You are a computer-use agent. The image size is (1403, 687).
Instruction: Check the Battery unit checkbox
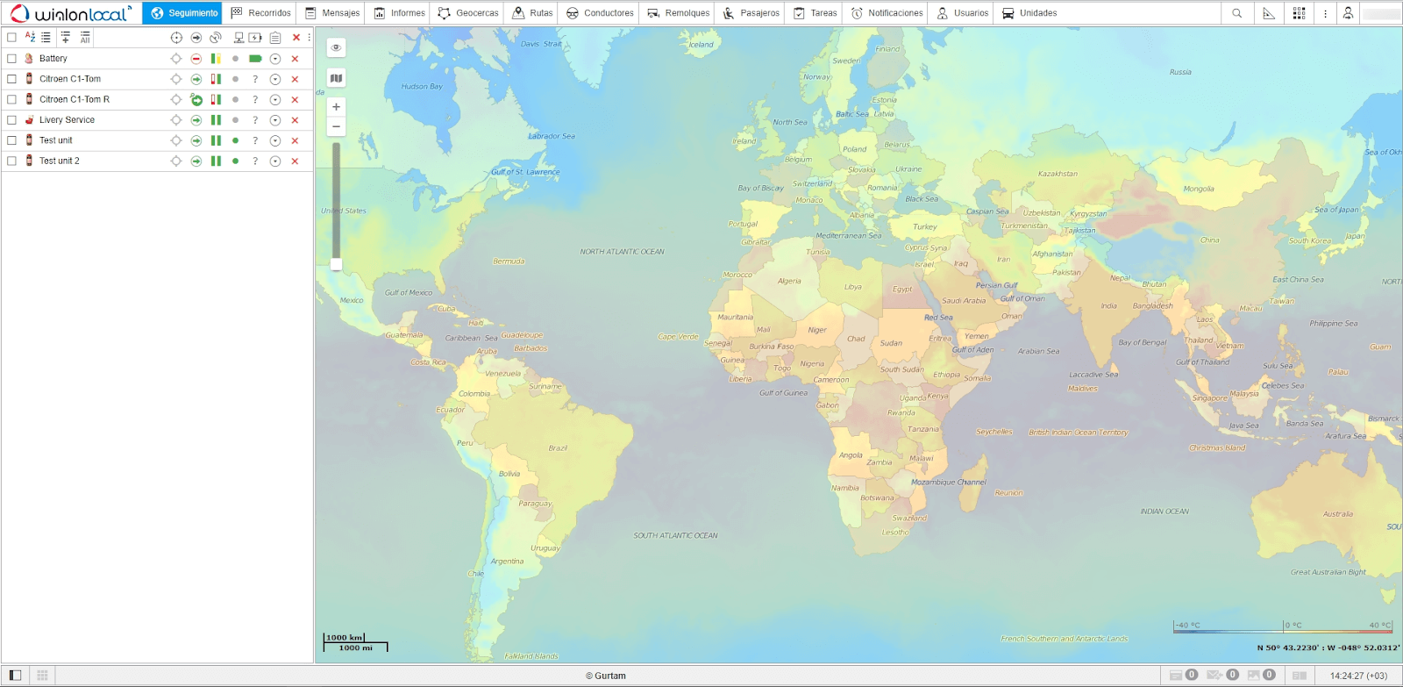pos(12,59)
